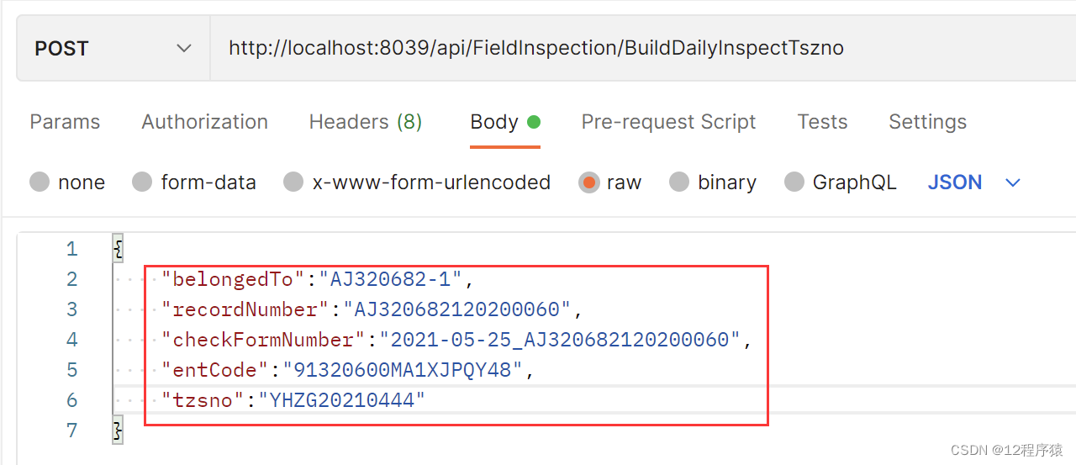Switch to the Params tab
The height and width of the screenshot is (465, 1076).
click(65, 122)
